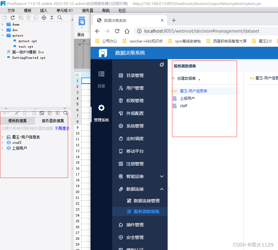Image resolution: width=278 pixels, height=250 pixels.
Task: Click the dataset connection settings icon
Action: pyautogui.click(x=42, y=113)
